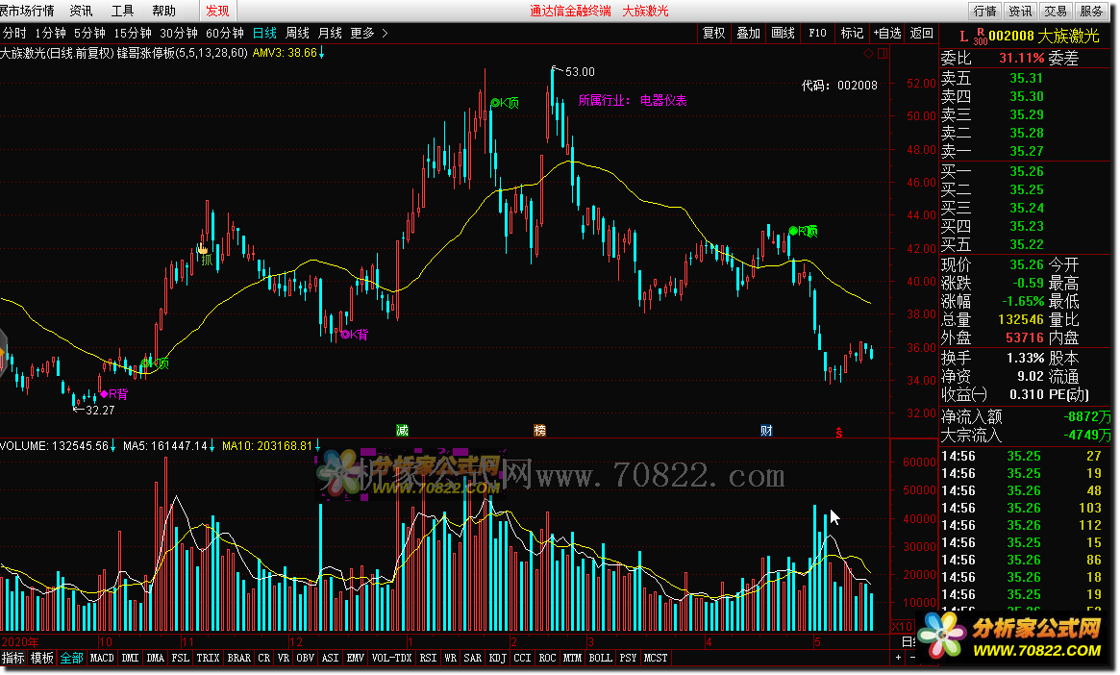Select the 60分钟 period
The width and height of the screenshot is (1120, 675).
(x=224, y=33)
